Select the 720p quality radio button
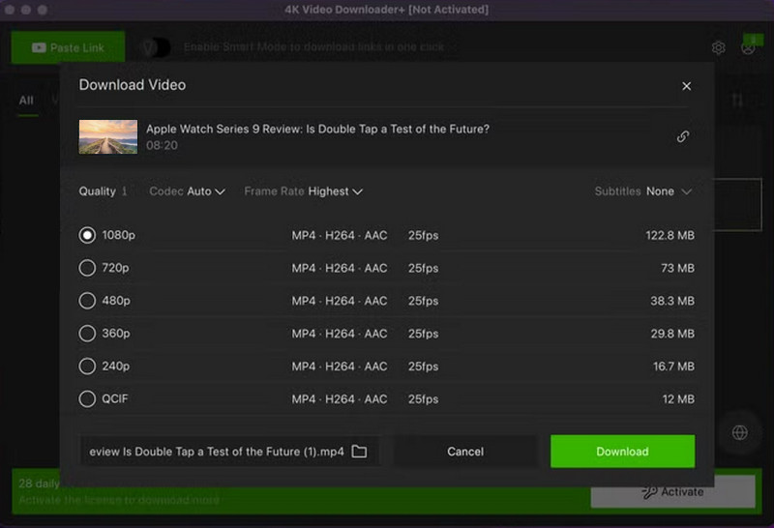 [x=87, y=268]
